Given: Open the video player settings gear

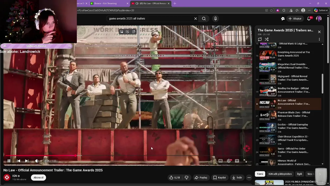Looking at the screenshot, I should (229, 161).
